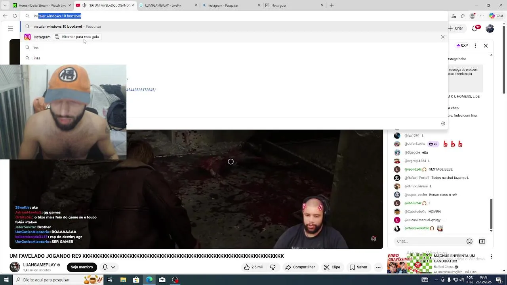Image resolution: width=507 pixels, height=285 pixels.
Task: Show hidden system tray icons
Action: tap(437, 280)
